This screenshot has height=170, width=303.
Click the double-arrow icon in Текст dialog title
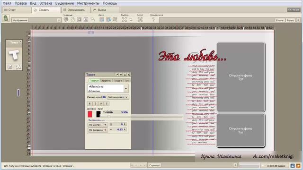coord(121,75)
